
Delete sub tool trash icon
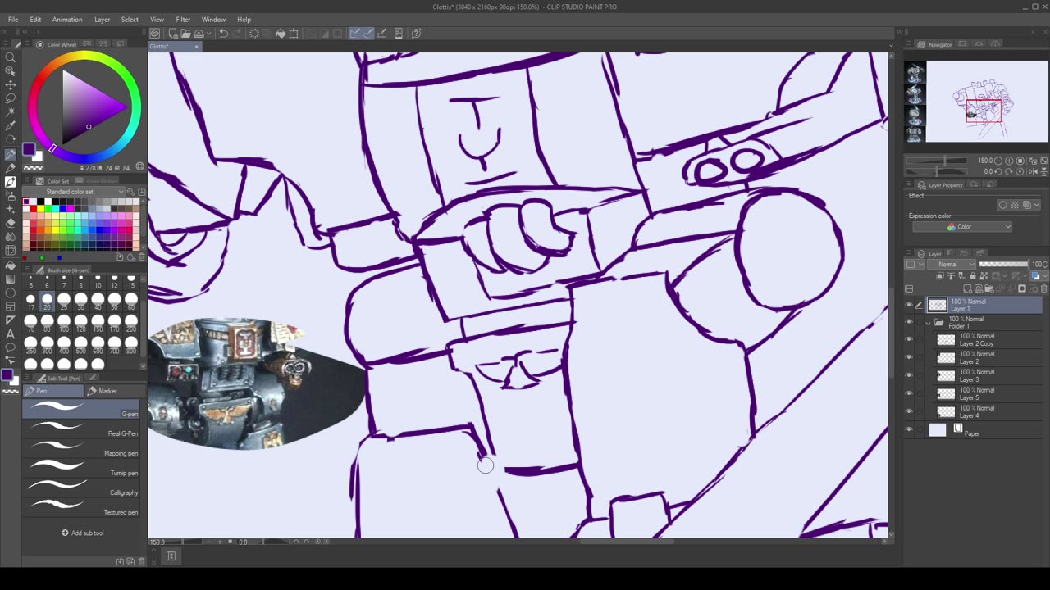[141, 561]
